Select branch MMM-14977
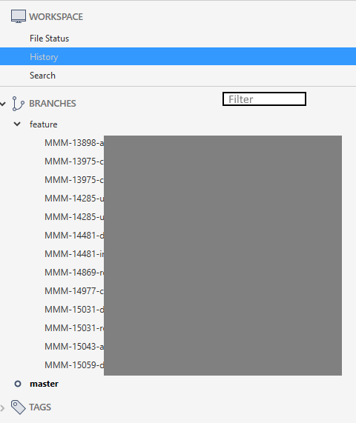The width and height of the screenshot is (356, 423). tap(74, 291)
